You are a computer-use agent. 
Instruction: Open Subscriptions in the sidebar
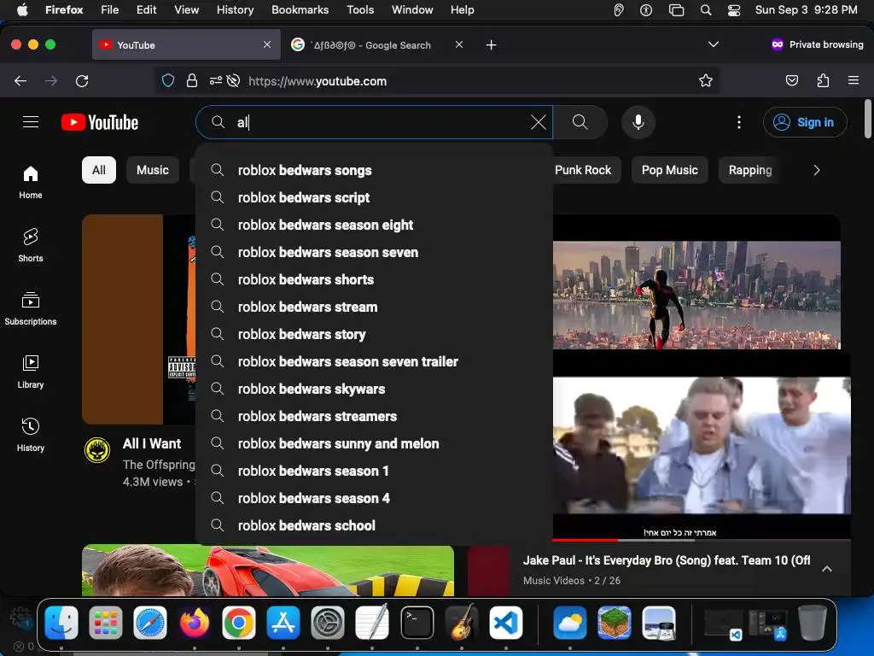tap(31, 308)
